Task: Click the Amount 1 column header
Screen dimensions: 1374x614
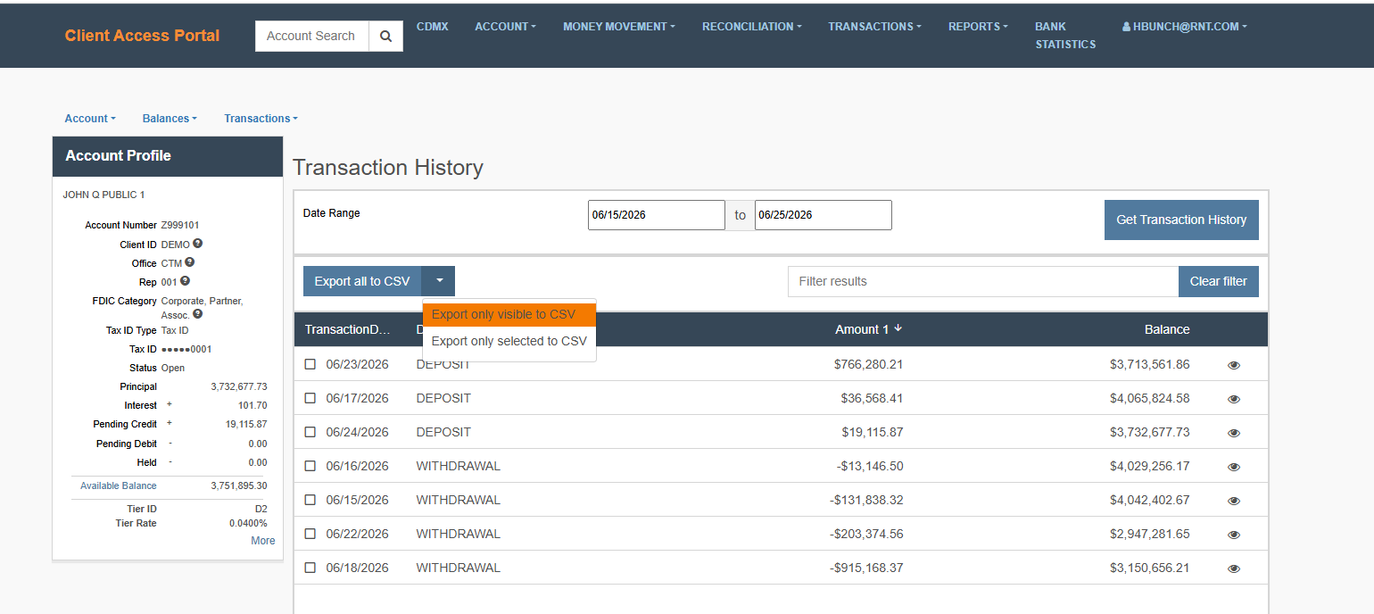Action: coord(861,329)
